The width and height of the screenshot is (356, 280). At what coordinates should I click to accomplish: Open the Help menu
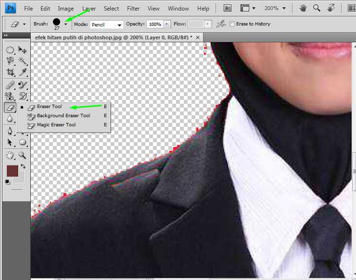[203, 9]
